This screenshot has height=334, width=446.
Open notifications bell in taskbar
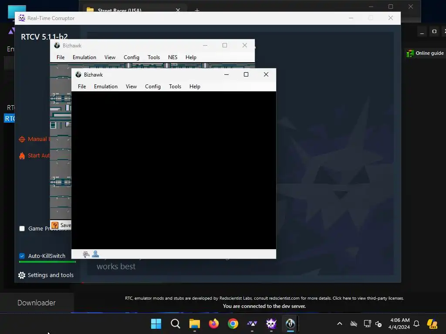[x=416, y=324]
